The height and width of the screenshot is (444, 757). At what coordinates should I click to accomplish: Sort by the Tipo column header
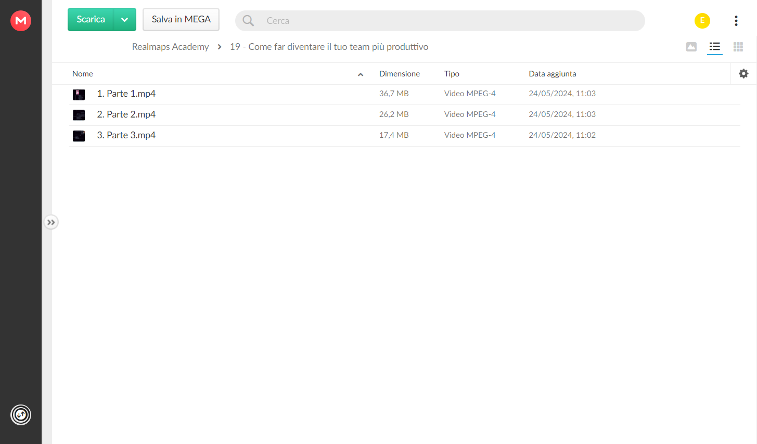pyautogui.click(x=452, y=74)
